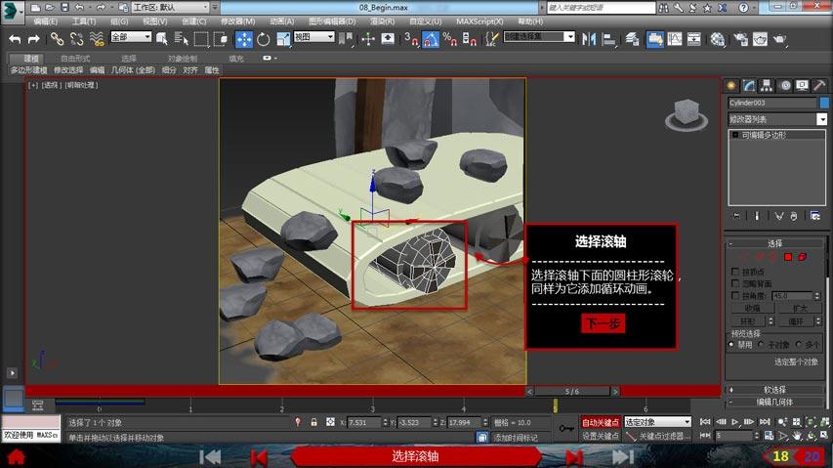The image size is (833, 468).
Task: Open the 创建选择集 named selection dropdown
Action: (539, 37)
